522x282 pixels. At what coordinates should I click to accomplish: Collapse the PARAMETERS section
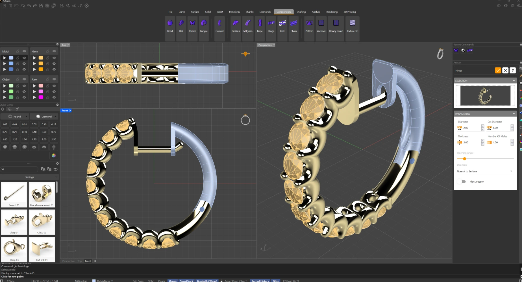[514, 114]
